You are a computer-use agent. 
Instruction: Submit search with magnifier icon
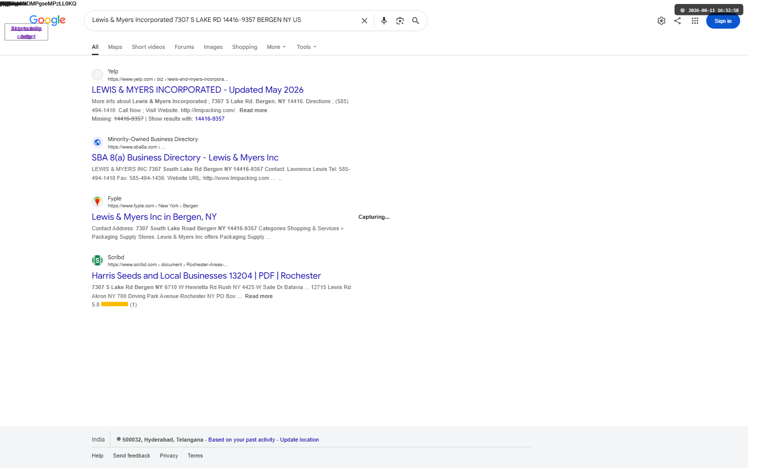(x=415, y=20)
